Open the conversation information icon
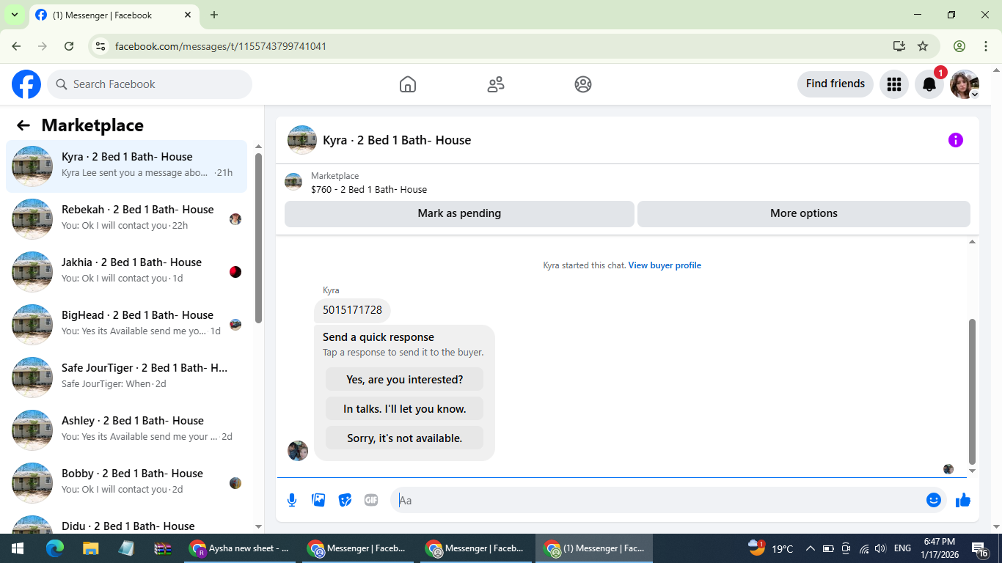 click(955, 140)
